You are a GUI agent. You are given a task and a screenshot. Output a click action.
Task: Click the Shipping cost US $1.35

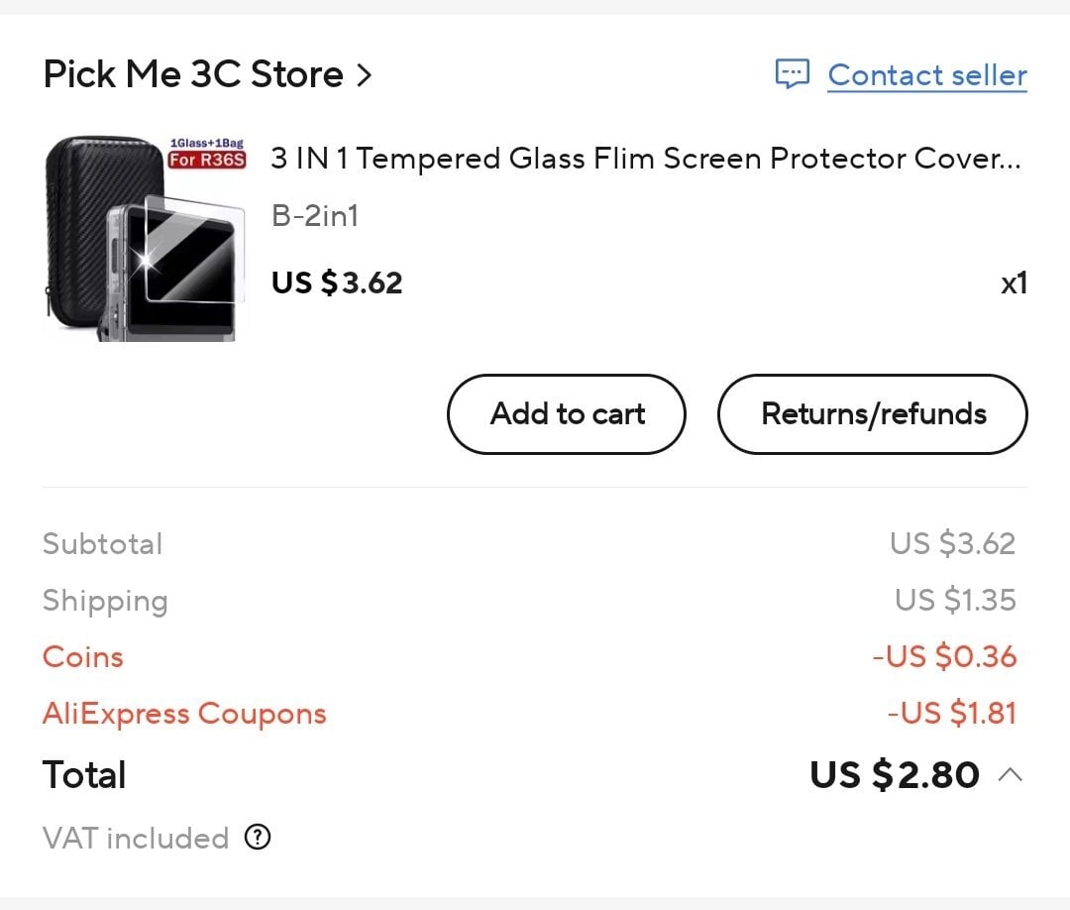(955, 600)
